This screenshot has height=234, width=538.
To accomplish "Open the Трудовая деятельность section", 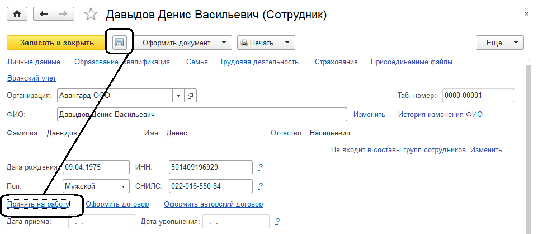I will coord(259,62).
